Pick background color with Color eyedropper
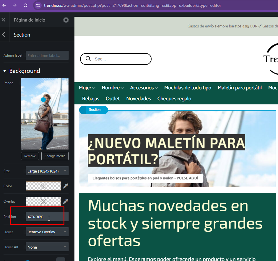The image size is (278, 261). click(x=66, y=186)
